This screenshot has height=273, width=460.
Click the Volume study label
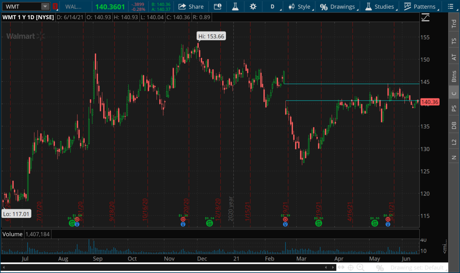click(13, 234)
